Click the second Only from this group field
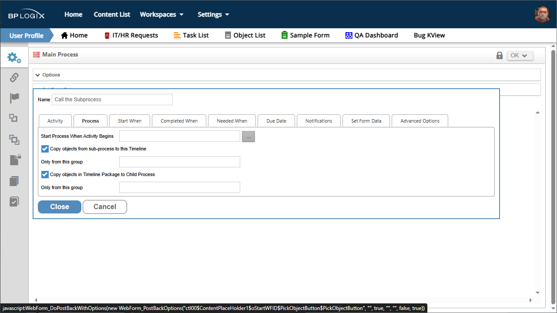The width and height of the screenshot is (557, 313). point(180,187)
